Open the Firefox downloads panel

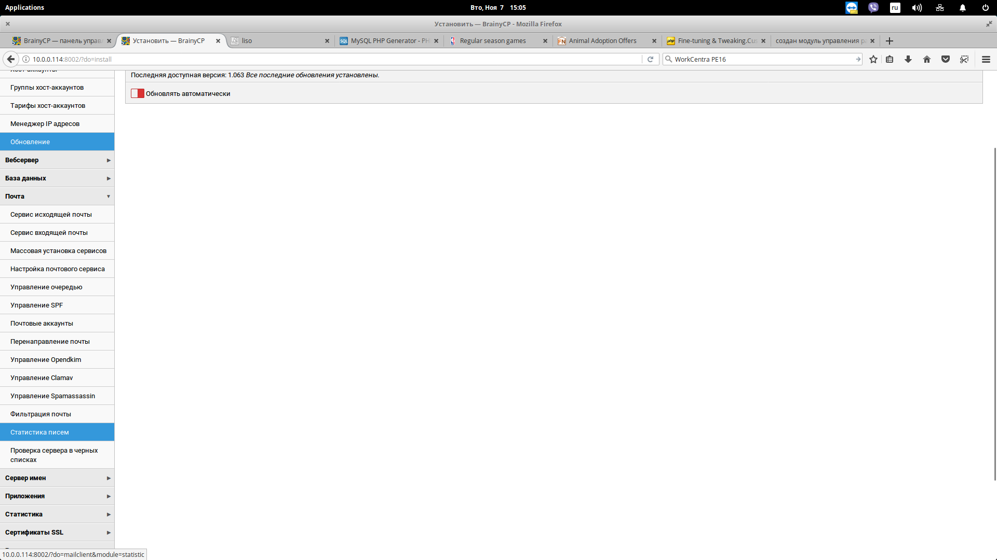908,59
